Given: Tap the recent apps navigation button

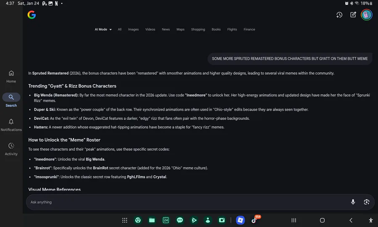Looking at the screenshot, I should point(294,220).
